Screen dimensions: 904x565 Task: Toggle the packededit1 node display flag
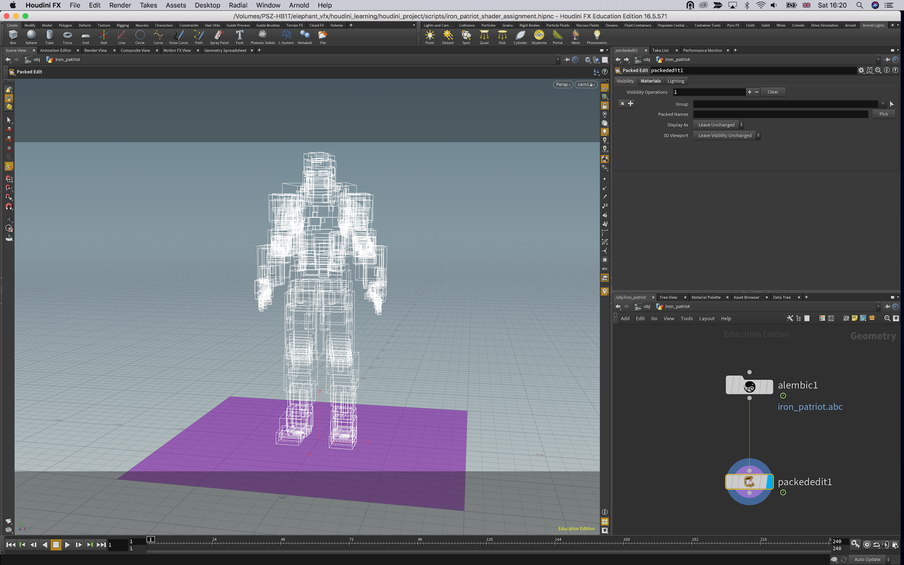click(769, 482)
